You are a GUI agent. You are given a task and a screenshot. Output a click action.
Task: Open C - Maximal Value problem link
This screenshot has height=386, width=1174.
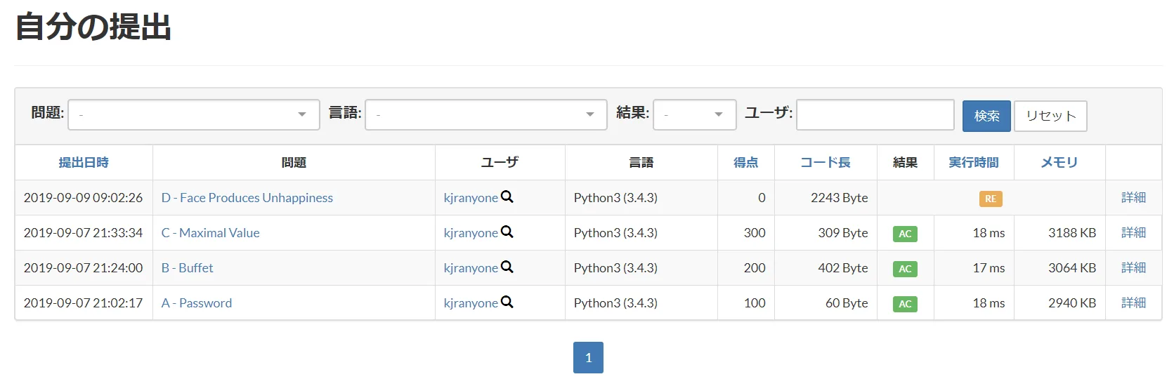click(211, 233)
